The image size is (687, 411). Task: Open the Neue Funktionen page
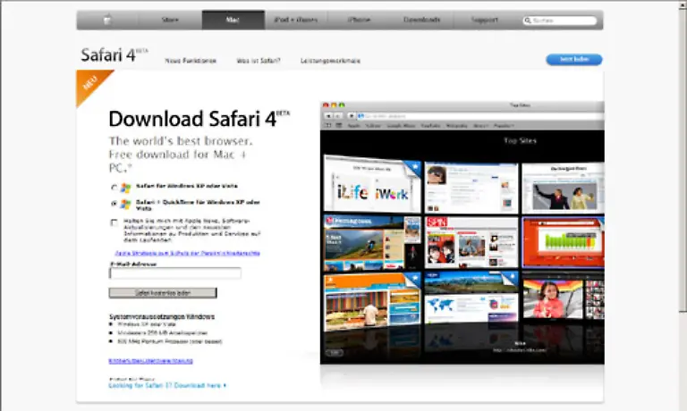pos(191,61)
